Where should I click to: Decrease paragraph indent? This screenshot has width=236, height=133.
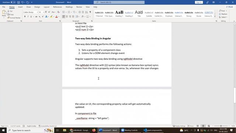80,12
